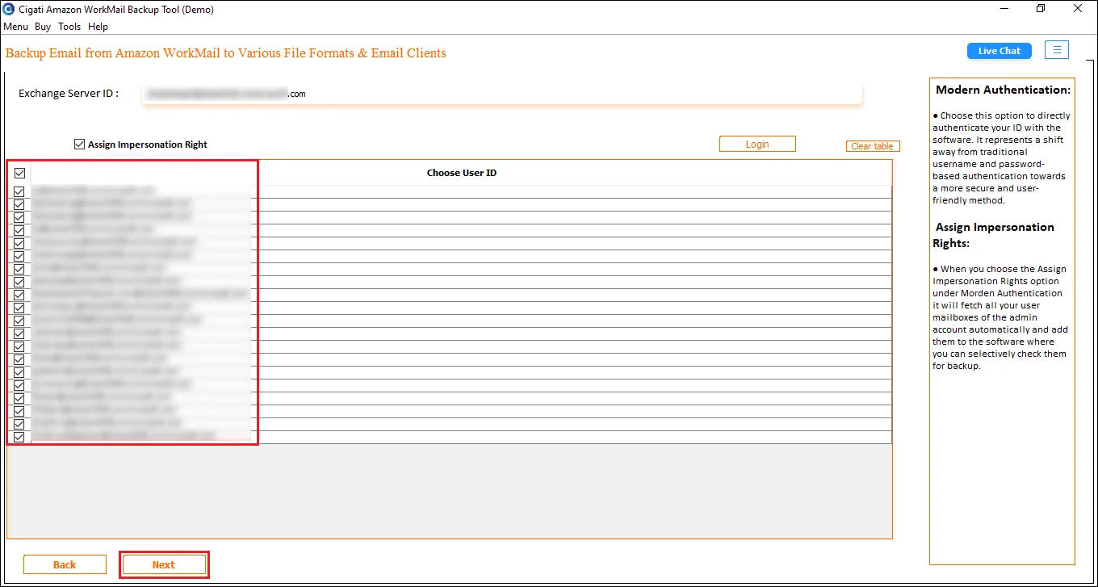Start a Live Chat session
The height and width of the screenshot is (587, 1098).
point(1000,51)
